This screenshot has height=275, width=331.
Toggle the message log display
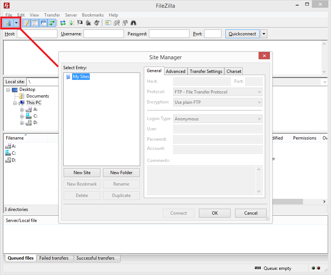tap(26, 23)
